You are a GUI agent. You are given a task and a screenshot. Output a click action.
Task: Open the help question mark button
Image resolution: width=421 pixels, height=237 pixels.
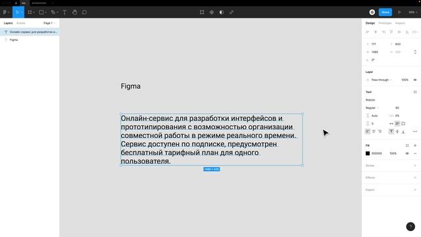tap(410, 226)
